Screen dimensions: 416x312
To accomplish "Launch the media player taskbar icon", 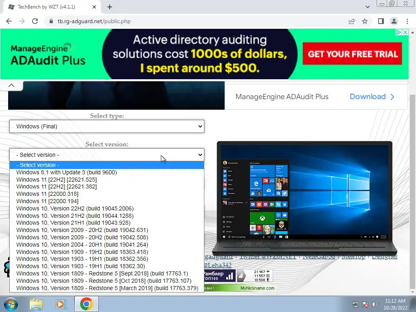I will point(61,304).
